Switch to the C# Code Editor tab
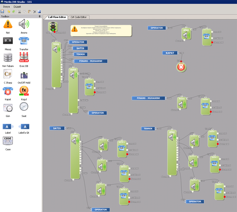The image size is (237, 212). [x=79, y=17]
